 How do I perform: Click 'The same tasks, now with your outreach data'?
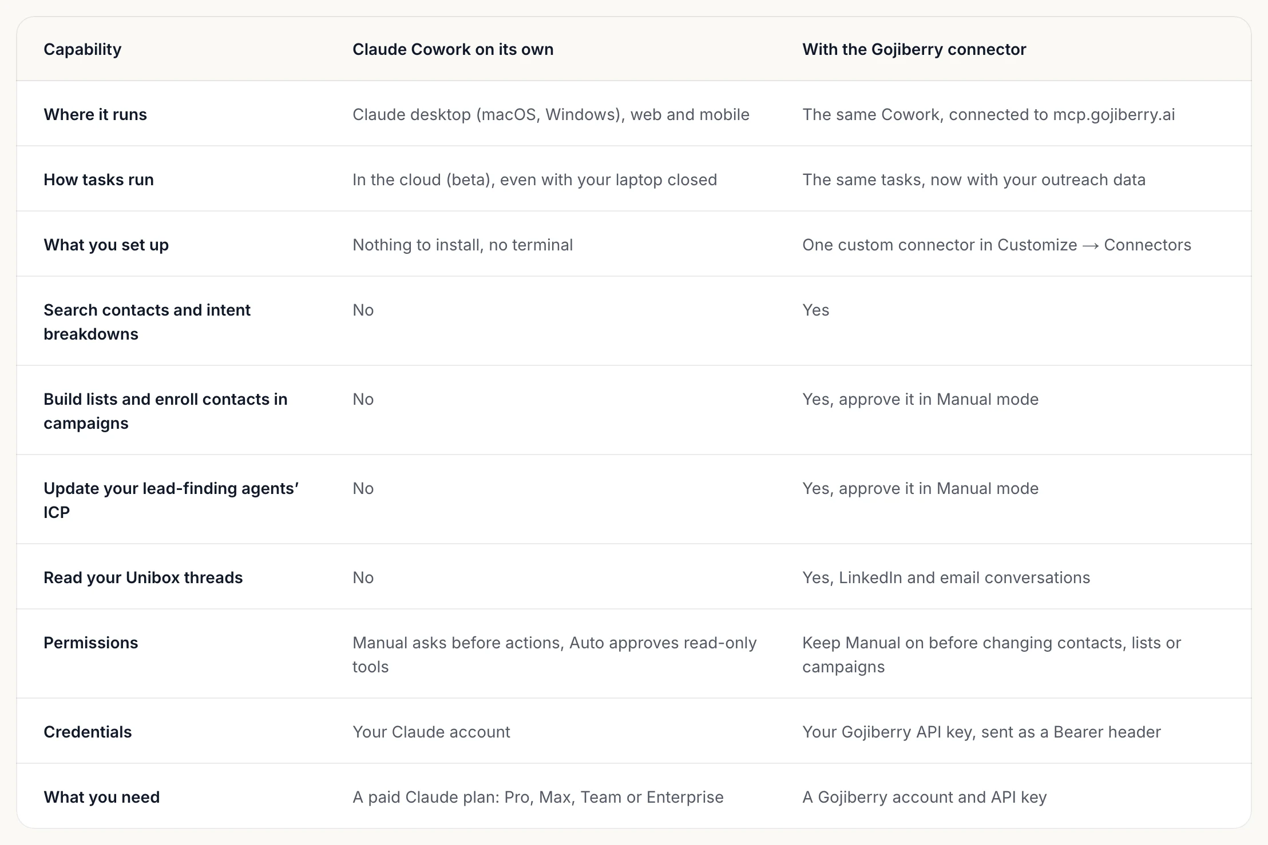[973, 180]
